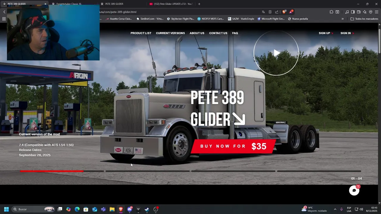Open Microsoft Teams from taskbar
Viewport: 381px width, 214px height.
(x=103, y=209)
